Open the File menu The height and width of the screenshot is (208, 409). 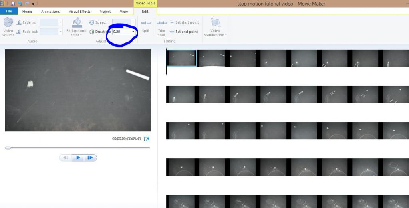(9, 11)
